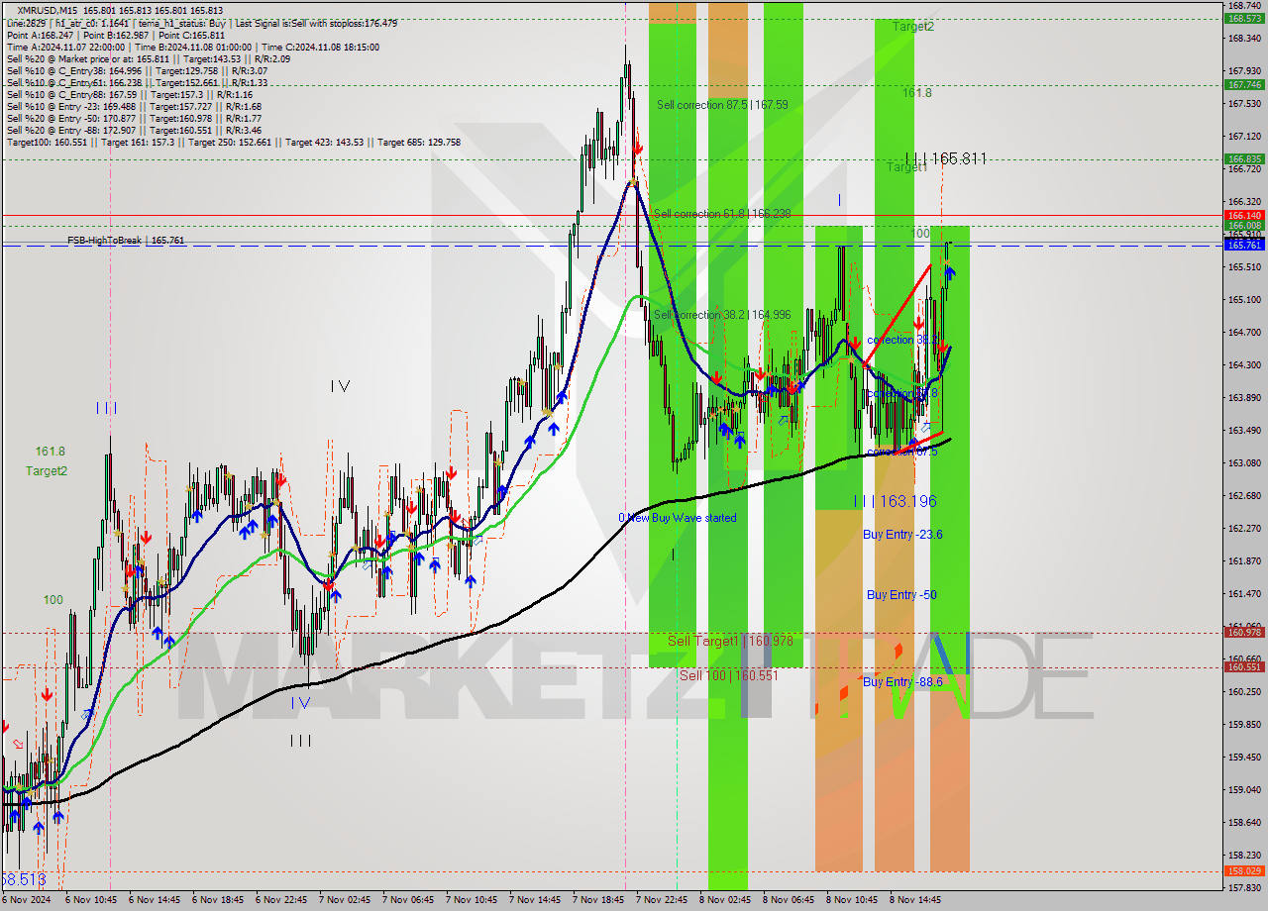Click '8 Nov 06:45' on the time axis
Screen dimensions: 1268x911
click(x=789, y=900)
